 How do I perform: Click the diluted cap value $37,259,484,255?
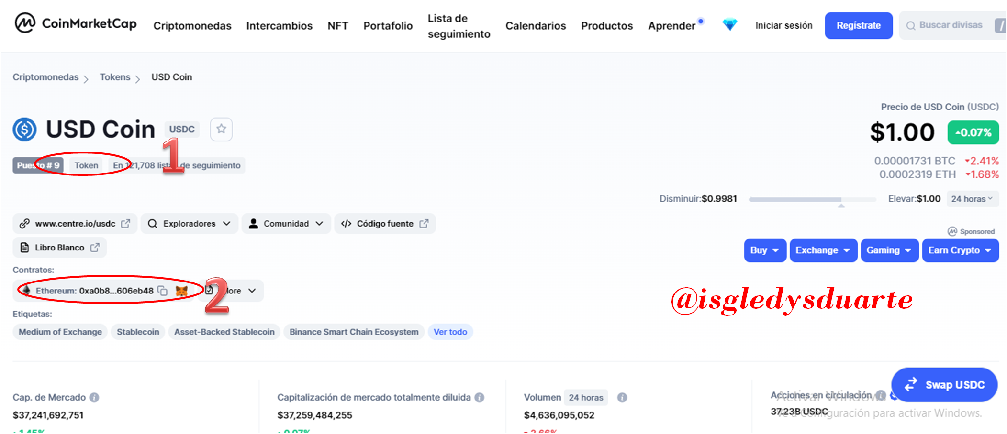(315, 415)
